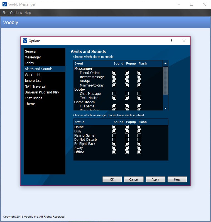The height and width of the screenshot is (222, 211).
Task: Enable Sound for Playing Game status
Action: point(114,135)
